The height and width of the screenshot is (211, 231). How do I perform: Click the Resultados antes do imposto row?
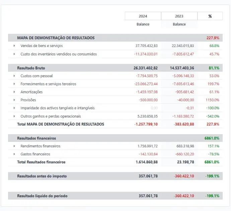[42, 176]
